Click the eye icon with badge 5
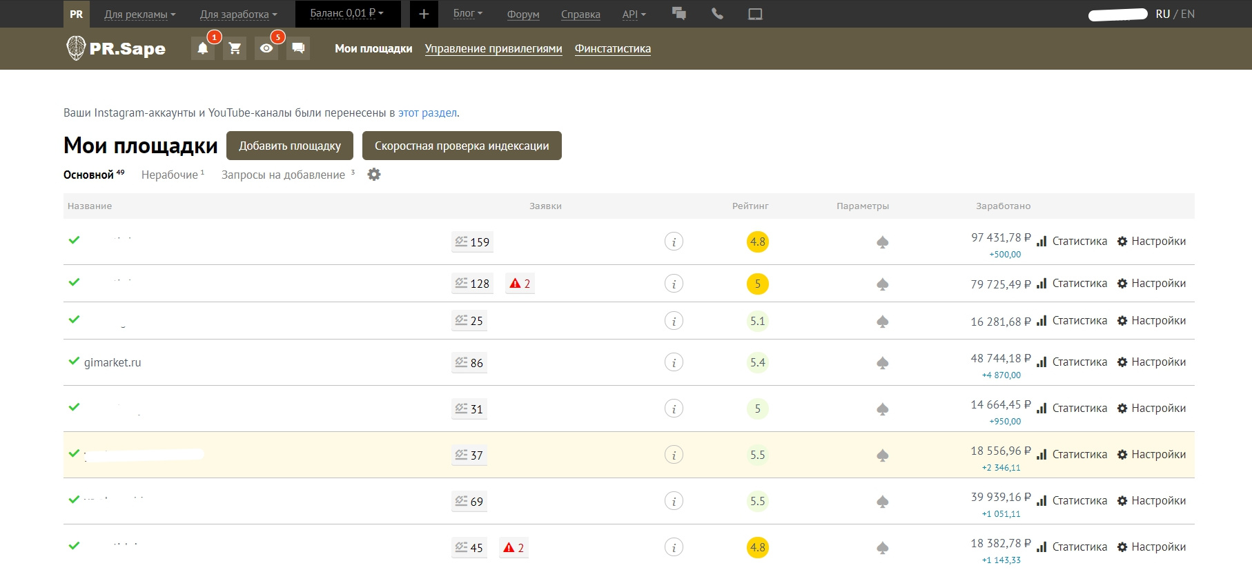The width and height of the screenshot is (1252, 570). pos(266,48)
